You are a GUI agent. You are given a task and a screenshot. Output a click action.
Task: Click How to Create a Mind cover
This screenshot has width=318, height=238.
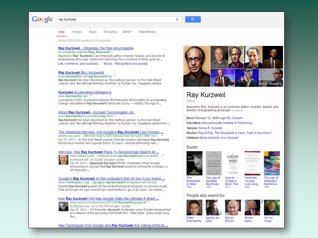tap(233, 163)
